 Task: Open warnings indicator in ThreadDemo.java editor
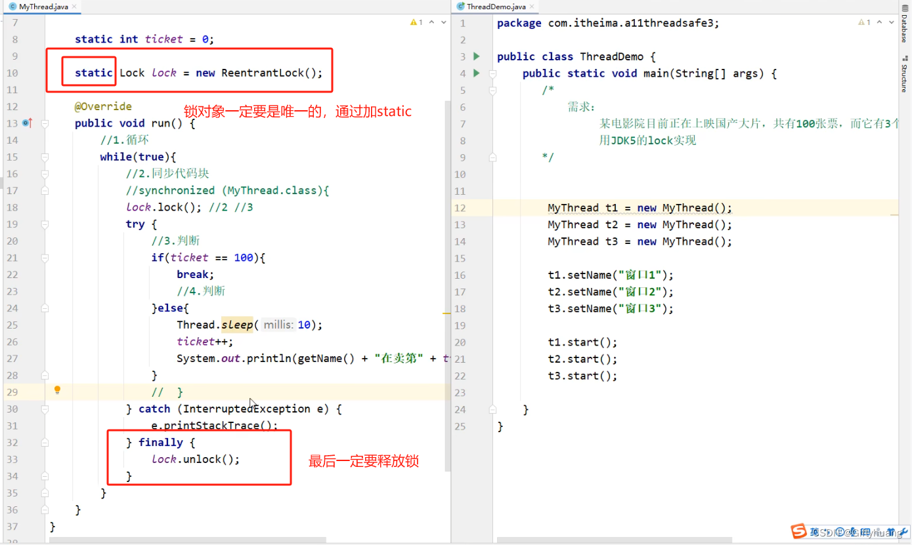(865, 22)
